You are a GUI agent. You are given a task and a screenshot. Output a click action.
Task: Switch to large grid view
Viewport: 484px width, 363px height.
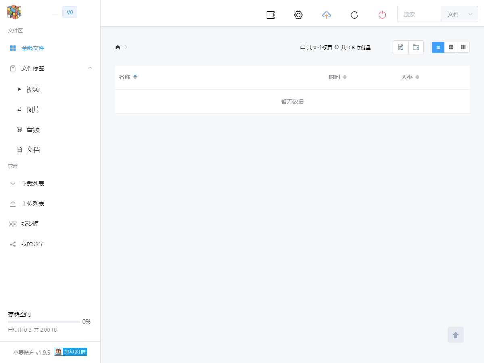451,47
